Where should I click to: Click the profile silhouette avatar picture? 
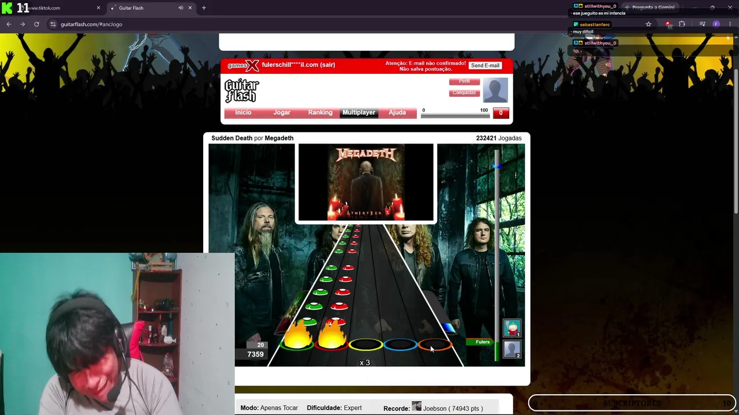[x=495, y=90]
